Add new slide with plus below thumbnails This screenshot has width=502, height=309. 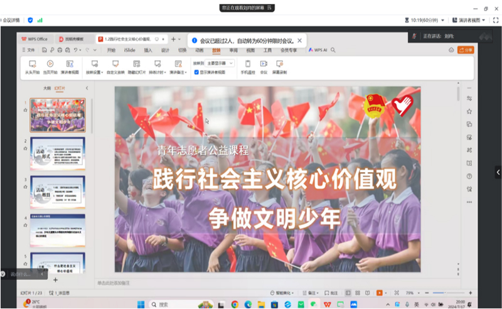point(55,280)
